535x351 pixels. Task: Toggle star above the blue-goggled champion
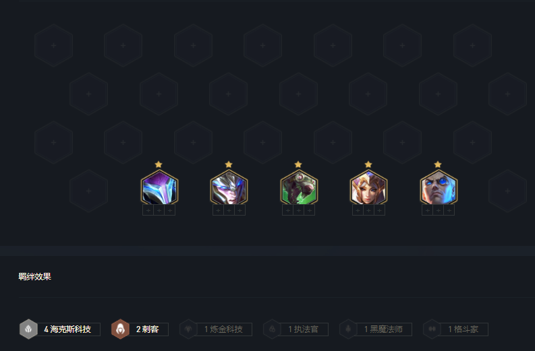tap(438, 164)
